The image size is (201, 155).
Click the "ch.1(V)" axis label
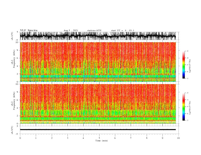coord(12,36)
